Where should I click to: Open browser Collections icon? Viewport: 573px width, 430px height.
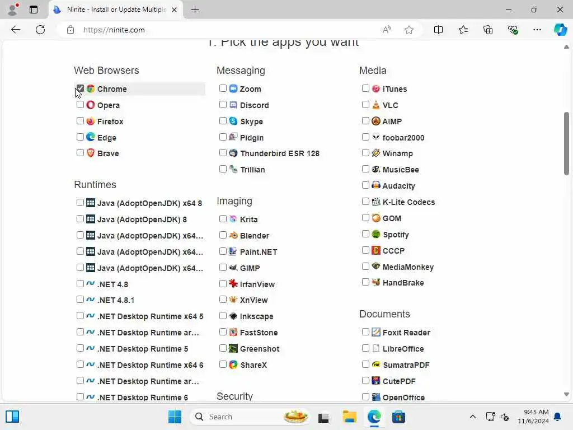pos(488,30)
